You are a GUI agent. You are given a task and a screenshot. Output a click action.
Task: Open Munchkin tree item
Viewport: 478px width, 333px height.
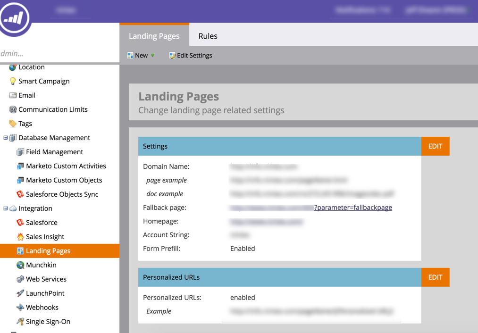(41, 265)
